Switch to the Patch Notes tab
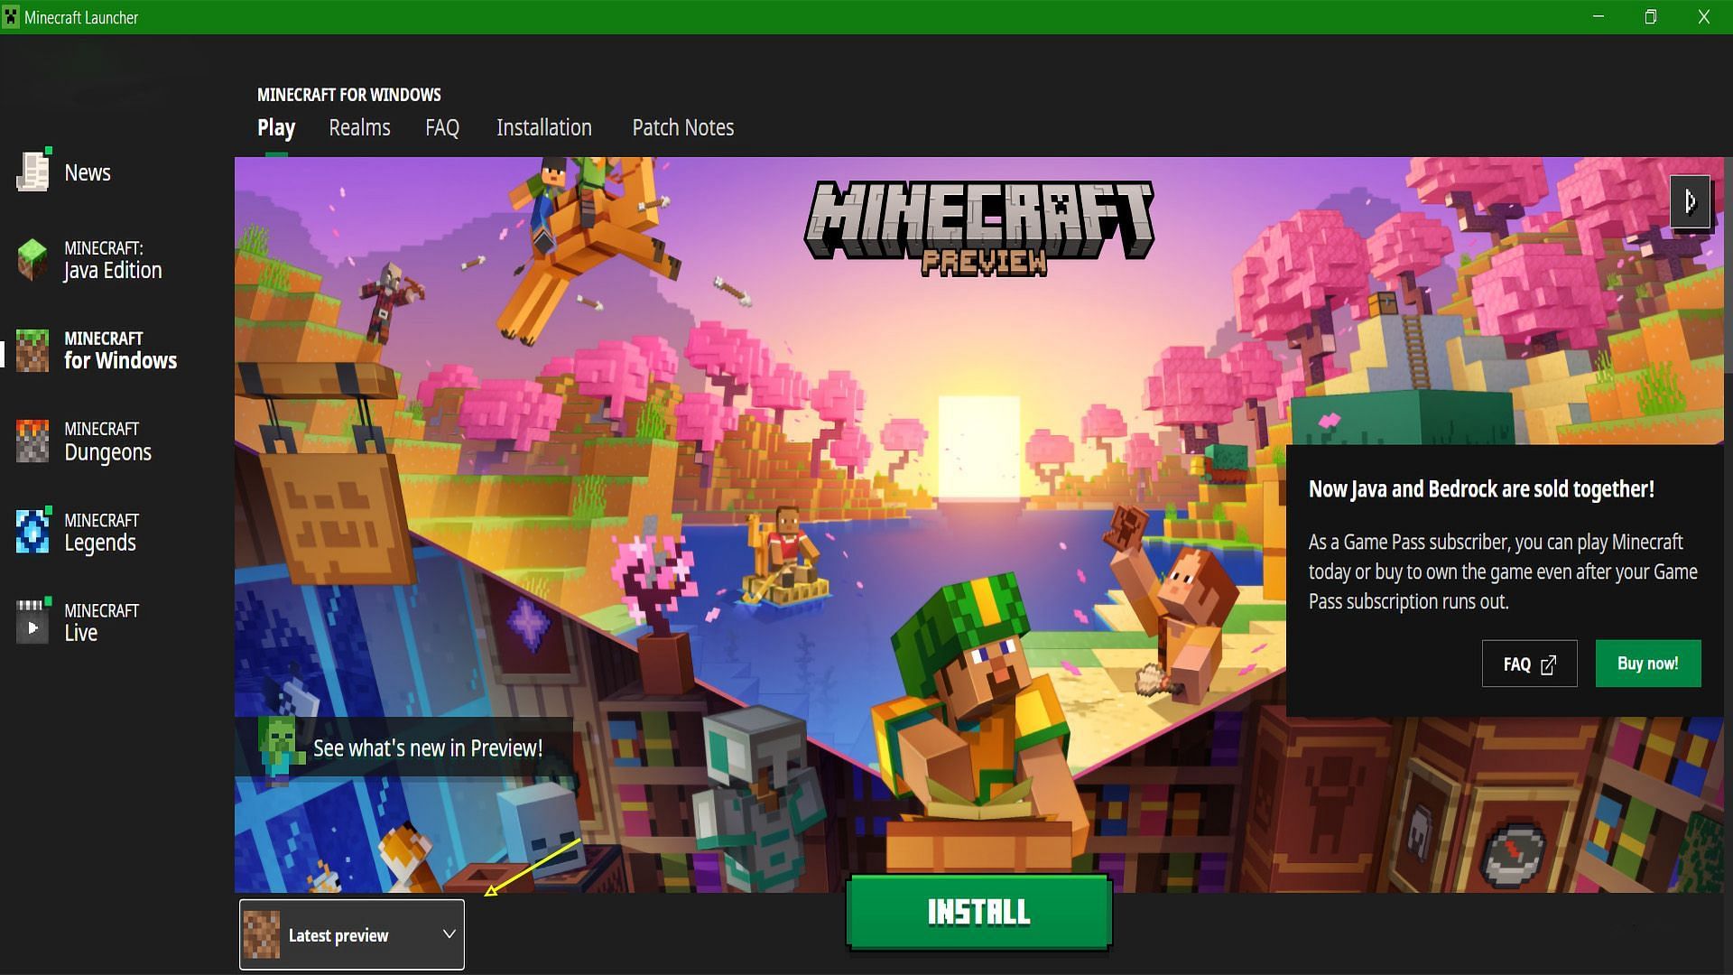This screenshot has width=1733, height=975. (683, 128)
